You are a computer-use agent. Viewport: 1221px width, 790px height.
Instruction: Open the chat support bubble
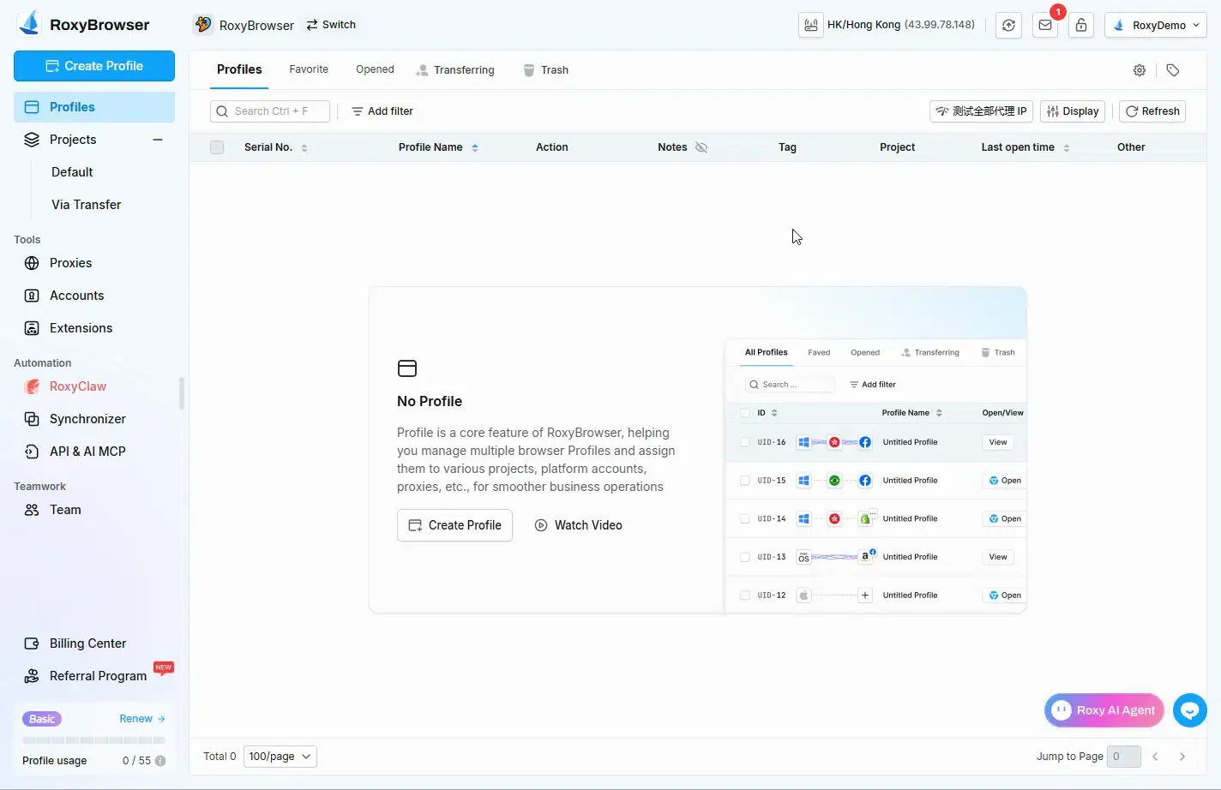pos(1190,710)
